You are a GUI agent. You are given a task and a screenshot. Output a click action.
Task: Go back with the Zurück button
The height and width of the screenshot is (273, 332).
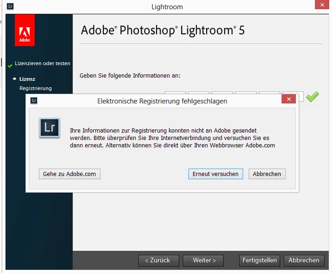[x=158, y=261]
